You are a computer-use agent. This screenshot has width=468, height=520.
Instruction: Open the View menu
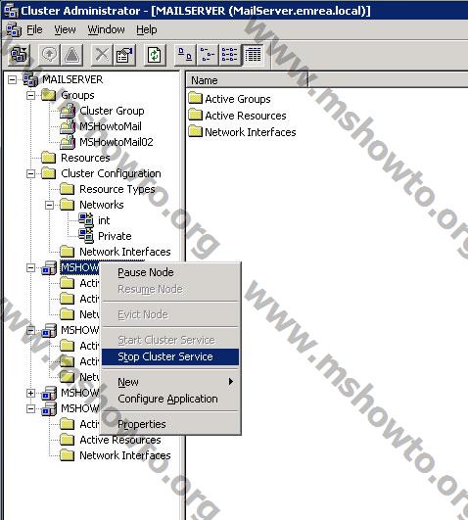(x=65, y=29)
